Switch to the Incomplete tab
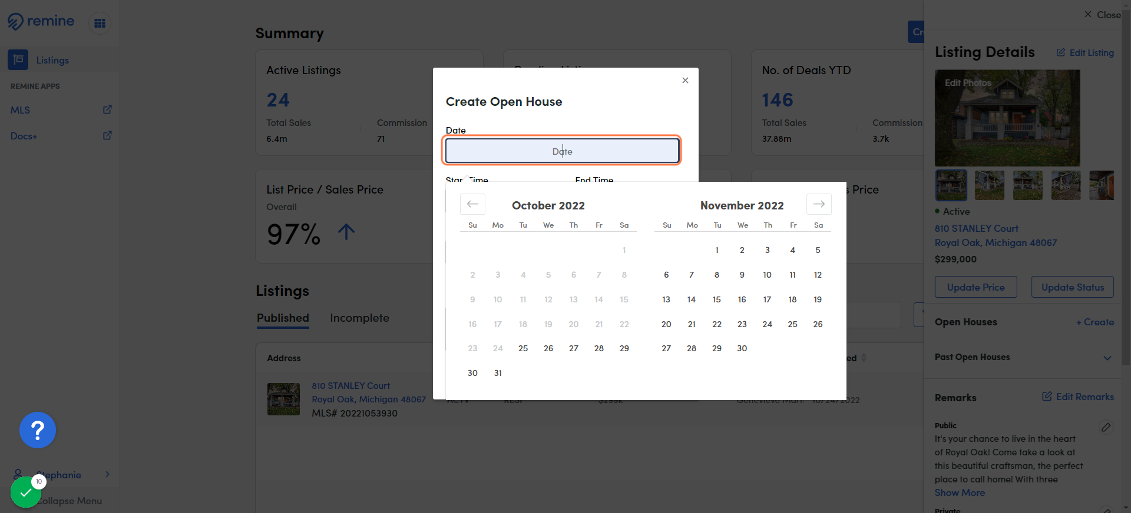 click(359, 318)
